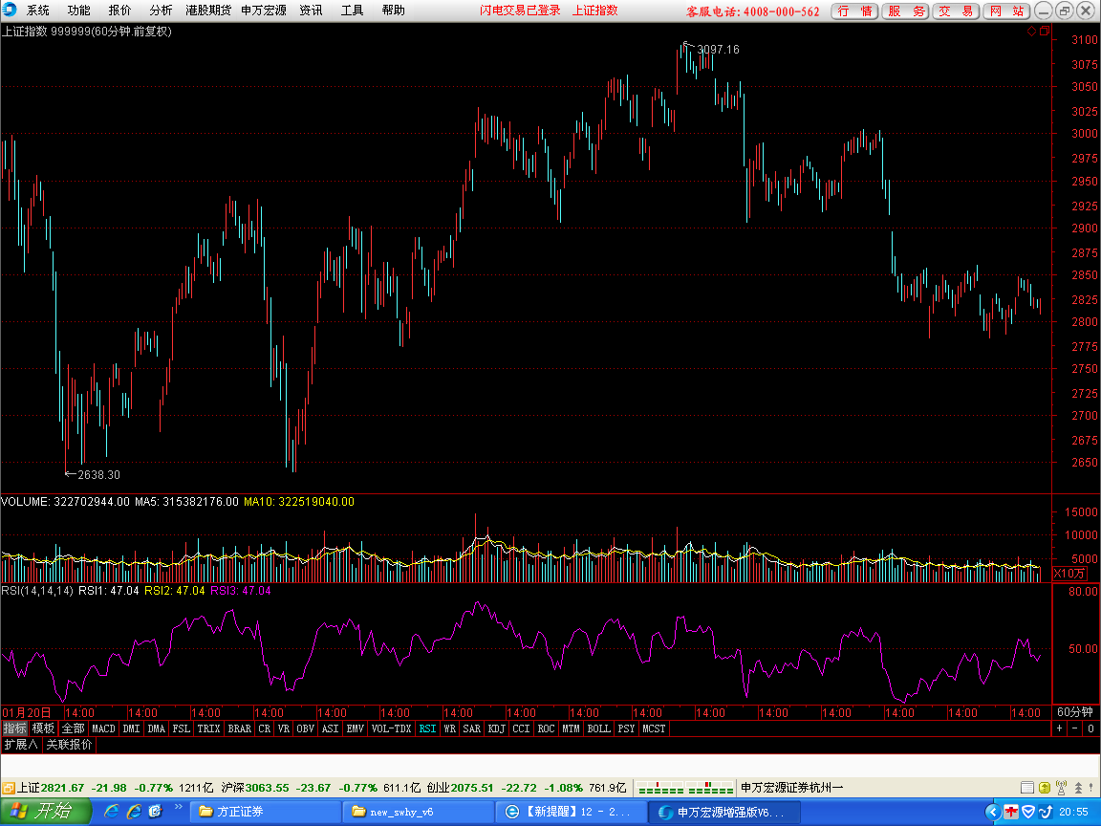The height and width of the screenshot is (826, 1101).
Task: Switch the indicator to BOLL
Action: 599,728
